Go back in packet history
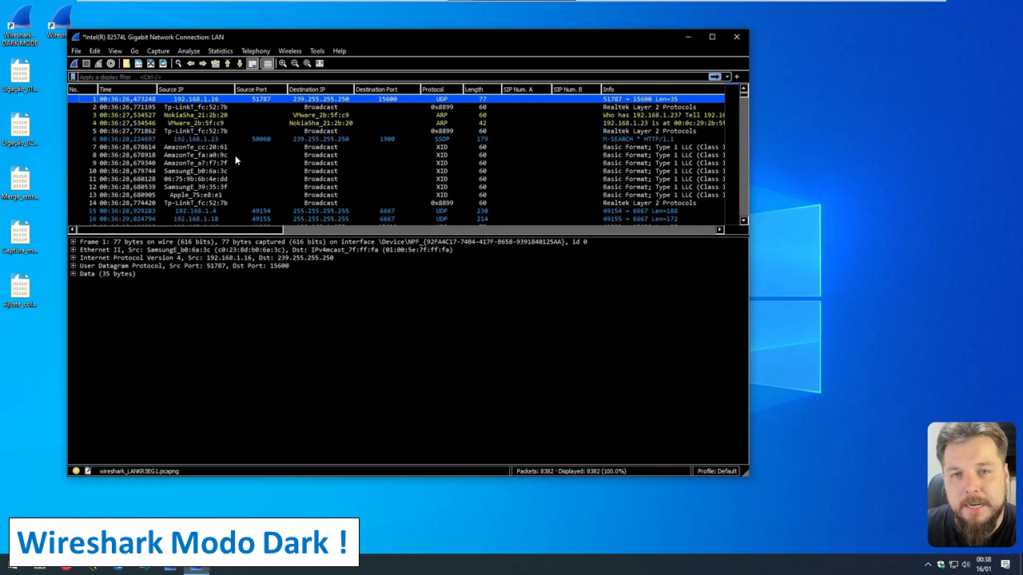 pos(190,64)
